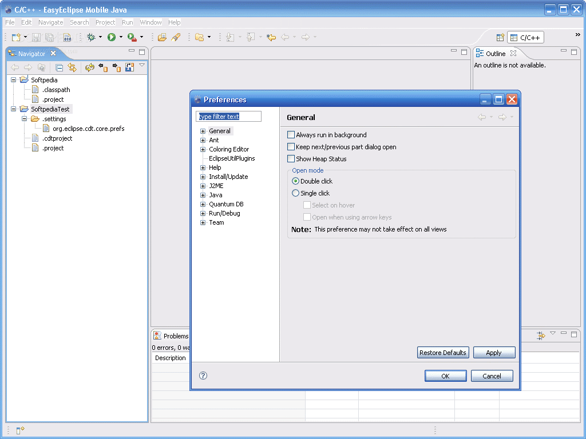
Task: Expand the Java preferences node
Action: point(203,195)
